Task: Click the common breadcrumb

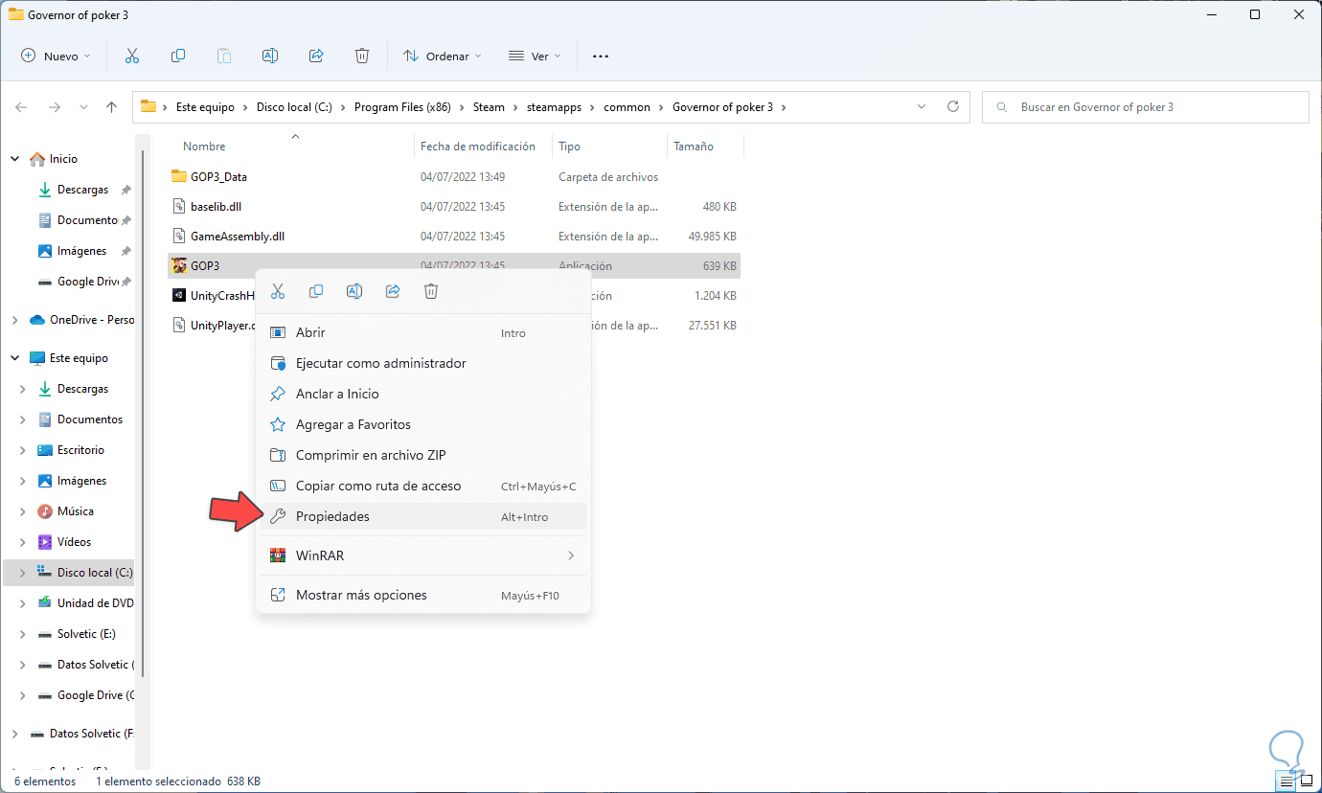Action: click(x=627, y=107)
